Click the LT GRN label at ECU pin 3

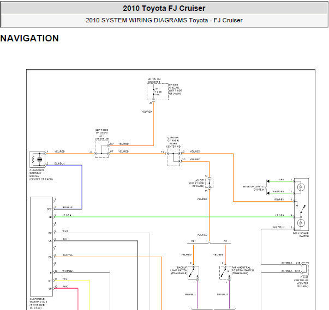(x=67, y=215)
